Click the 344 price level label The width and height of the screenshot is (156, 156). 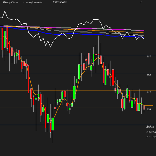pos(149,92)
